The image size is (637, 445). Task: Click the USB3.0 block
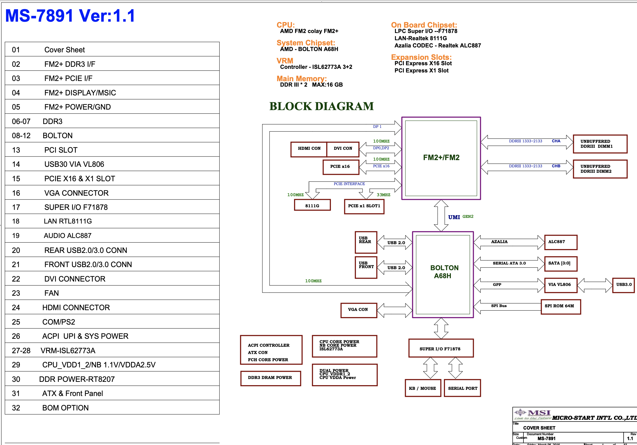(623, 285)
